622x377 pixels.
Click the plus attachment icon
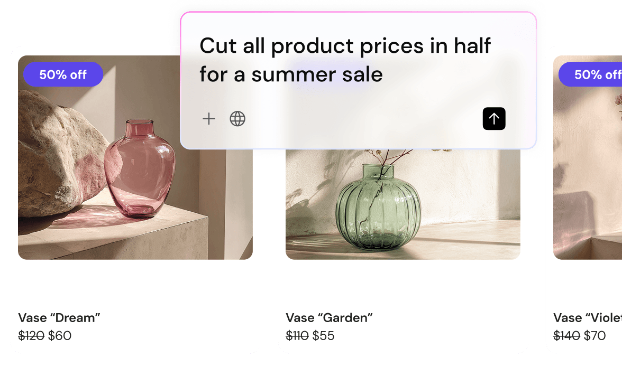pyautogui.click(x=208, y=119)
